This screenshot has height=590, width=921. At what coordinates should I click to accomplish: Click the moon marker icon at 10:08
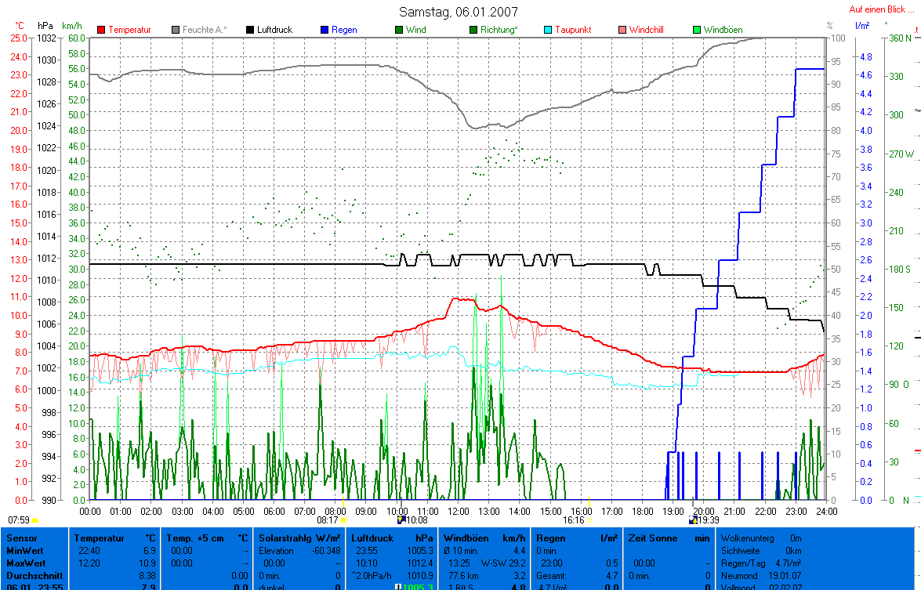coord(401,520)
